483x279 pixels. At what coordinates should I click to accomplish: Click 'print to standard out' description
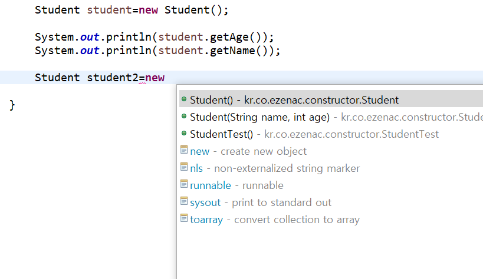click(x=281, y=202)
